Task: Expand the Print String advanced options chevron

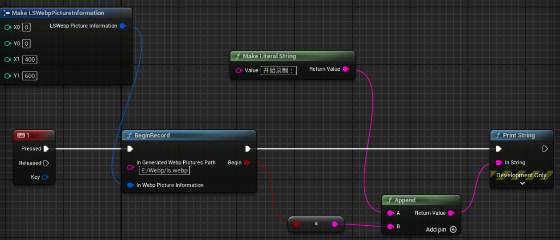Action: pos(522,183)
